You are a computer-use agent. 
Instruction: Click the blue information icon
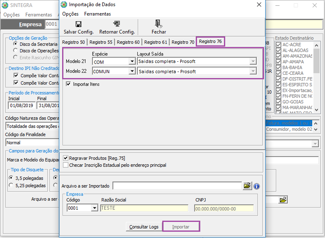point(256,186)
